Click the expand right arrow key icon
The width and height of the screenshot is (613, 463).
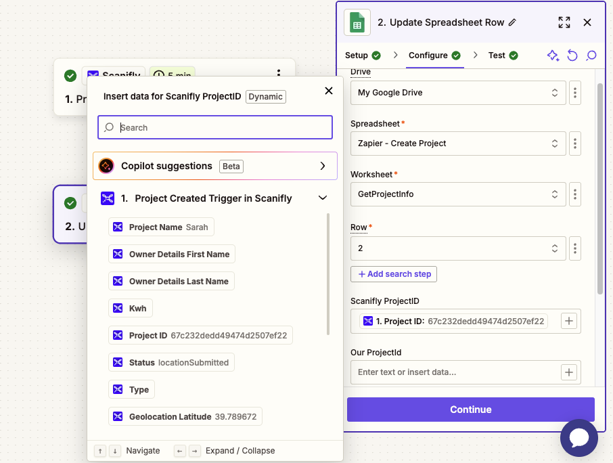point(195,451)
